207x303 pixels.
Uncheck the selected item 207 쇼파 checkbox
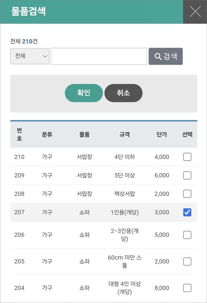(187, 212)
